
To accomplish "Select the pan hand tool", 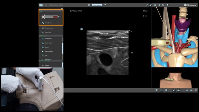I will (160, 5).
